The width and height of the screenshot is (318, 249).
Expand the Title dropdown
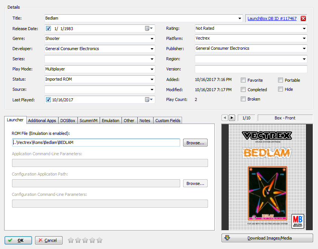[240, 18]
